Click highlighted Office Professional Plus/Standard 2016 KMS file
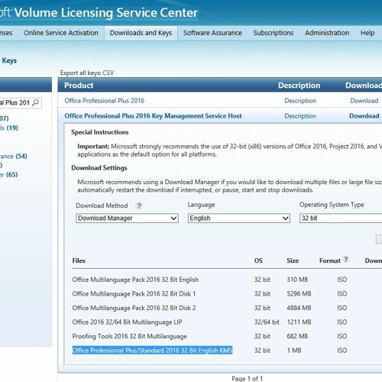 coord(152,351)
